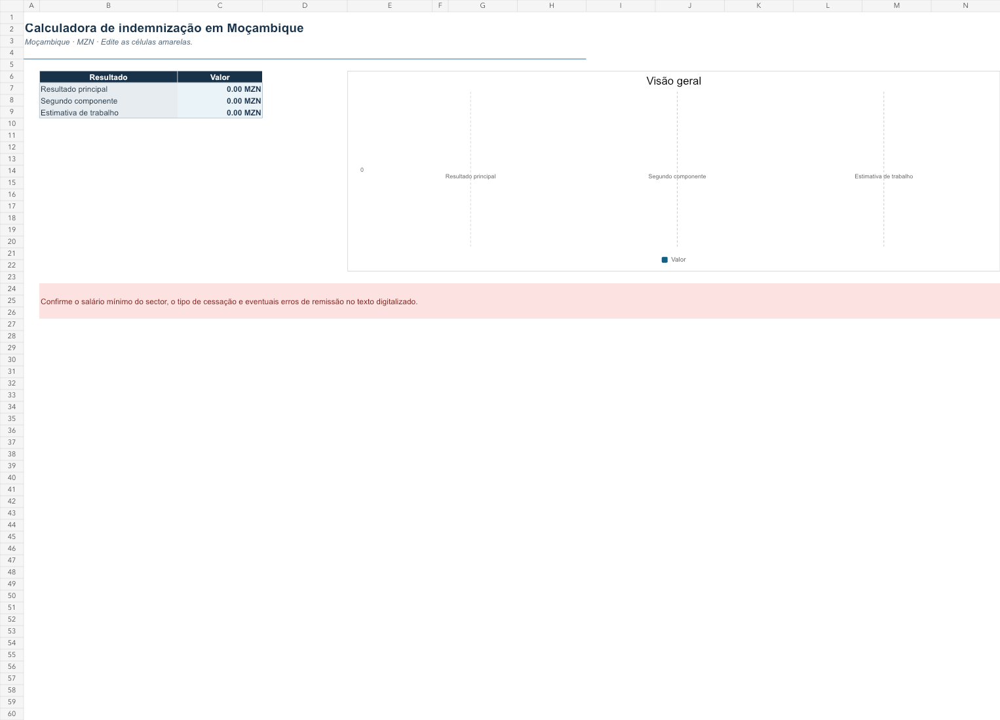The height and width of the screenshot is (720, 1000).
Task: Click the chart title 'Visão geral'
Action: [x=674, y=81]
